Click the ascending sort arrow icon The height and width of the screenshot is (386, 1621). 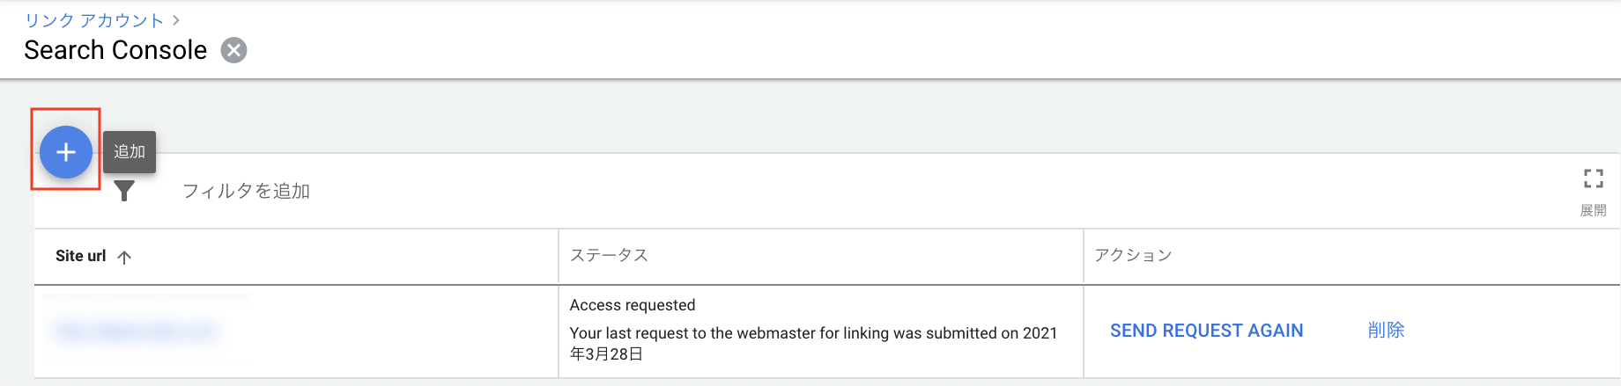click(124, 257)
